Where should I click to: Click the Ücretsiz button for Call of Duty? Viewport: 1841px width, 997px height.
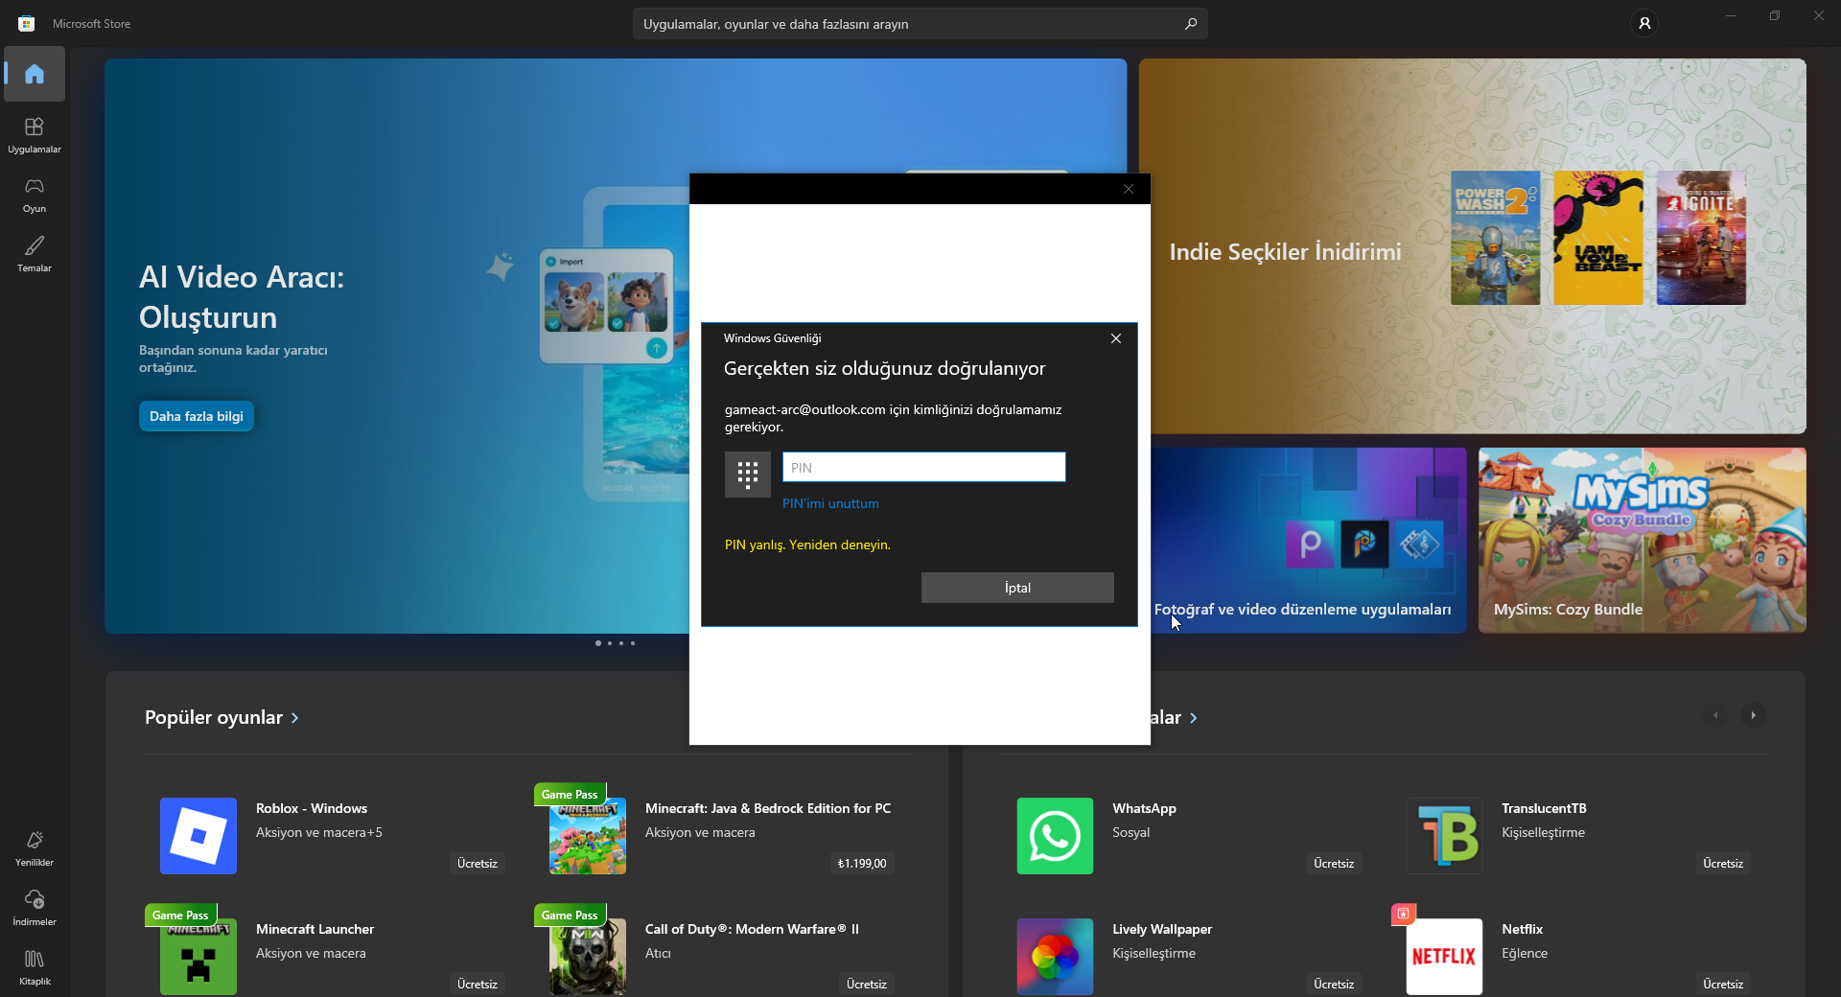click(x=867, y=985)
